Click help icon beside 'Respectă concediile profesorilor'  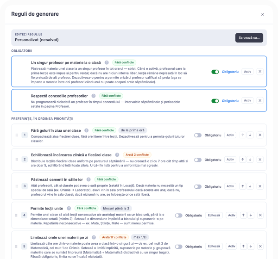tap(94, 96)
